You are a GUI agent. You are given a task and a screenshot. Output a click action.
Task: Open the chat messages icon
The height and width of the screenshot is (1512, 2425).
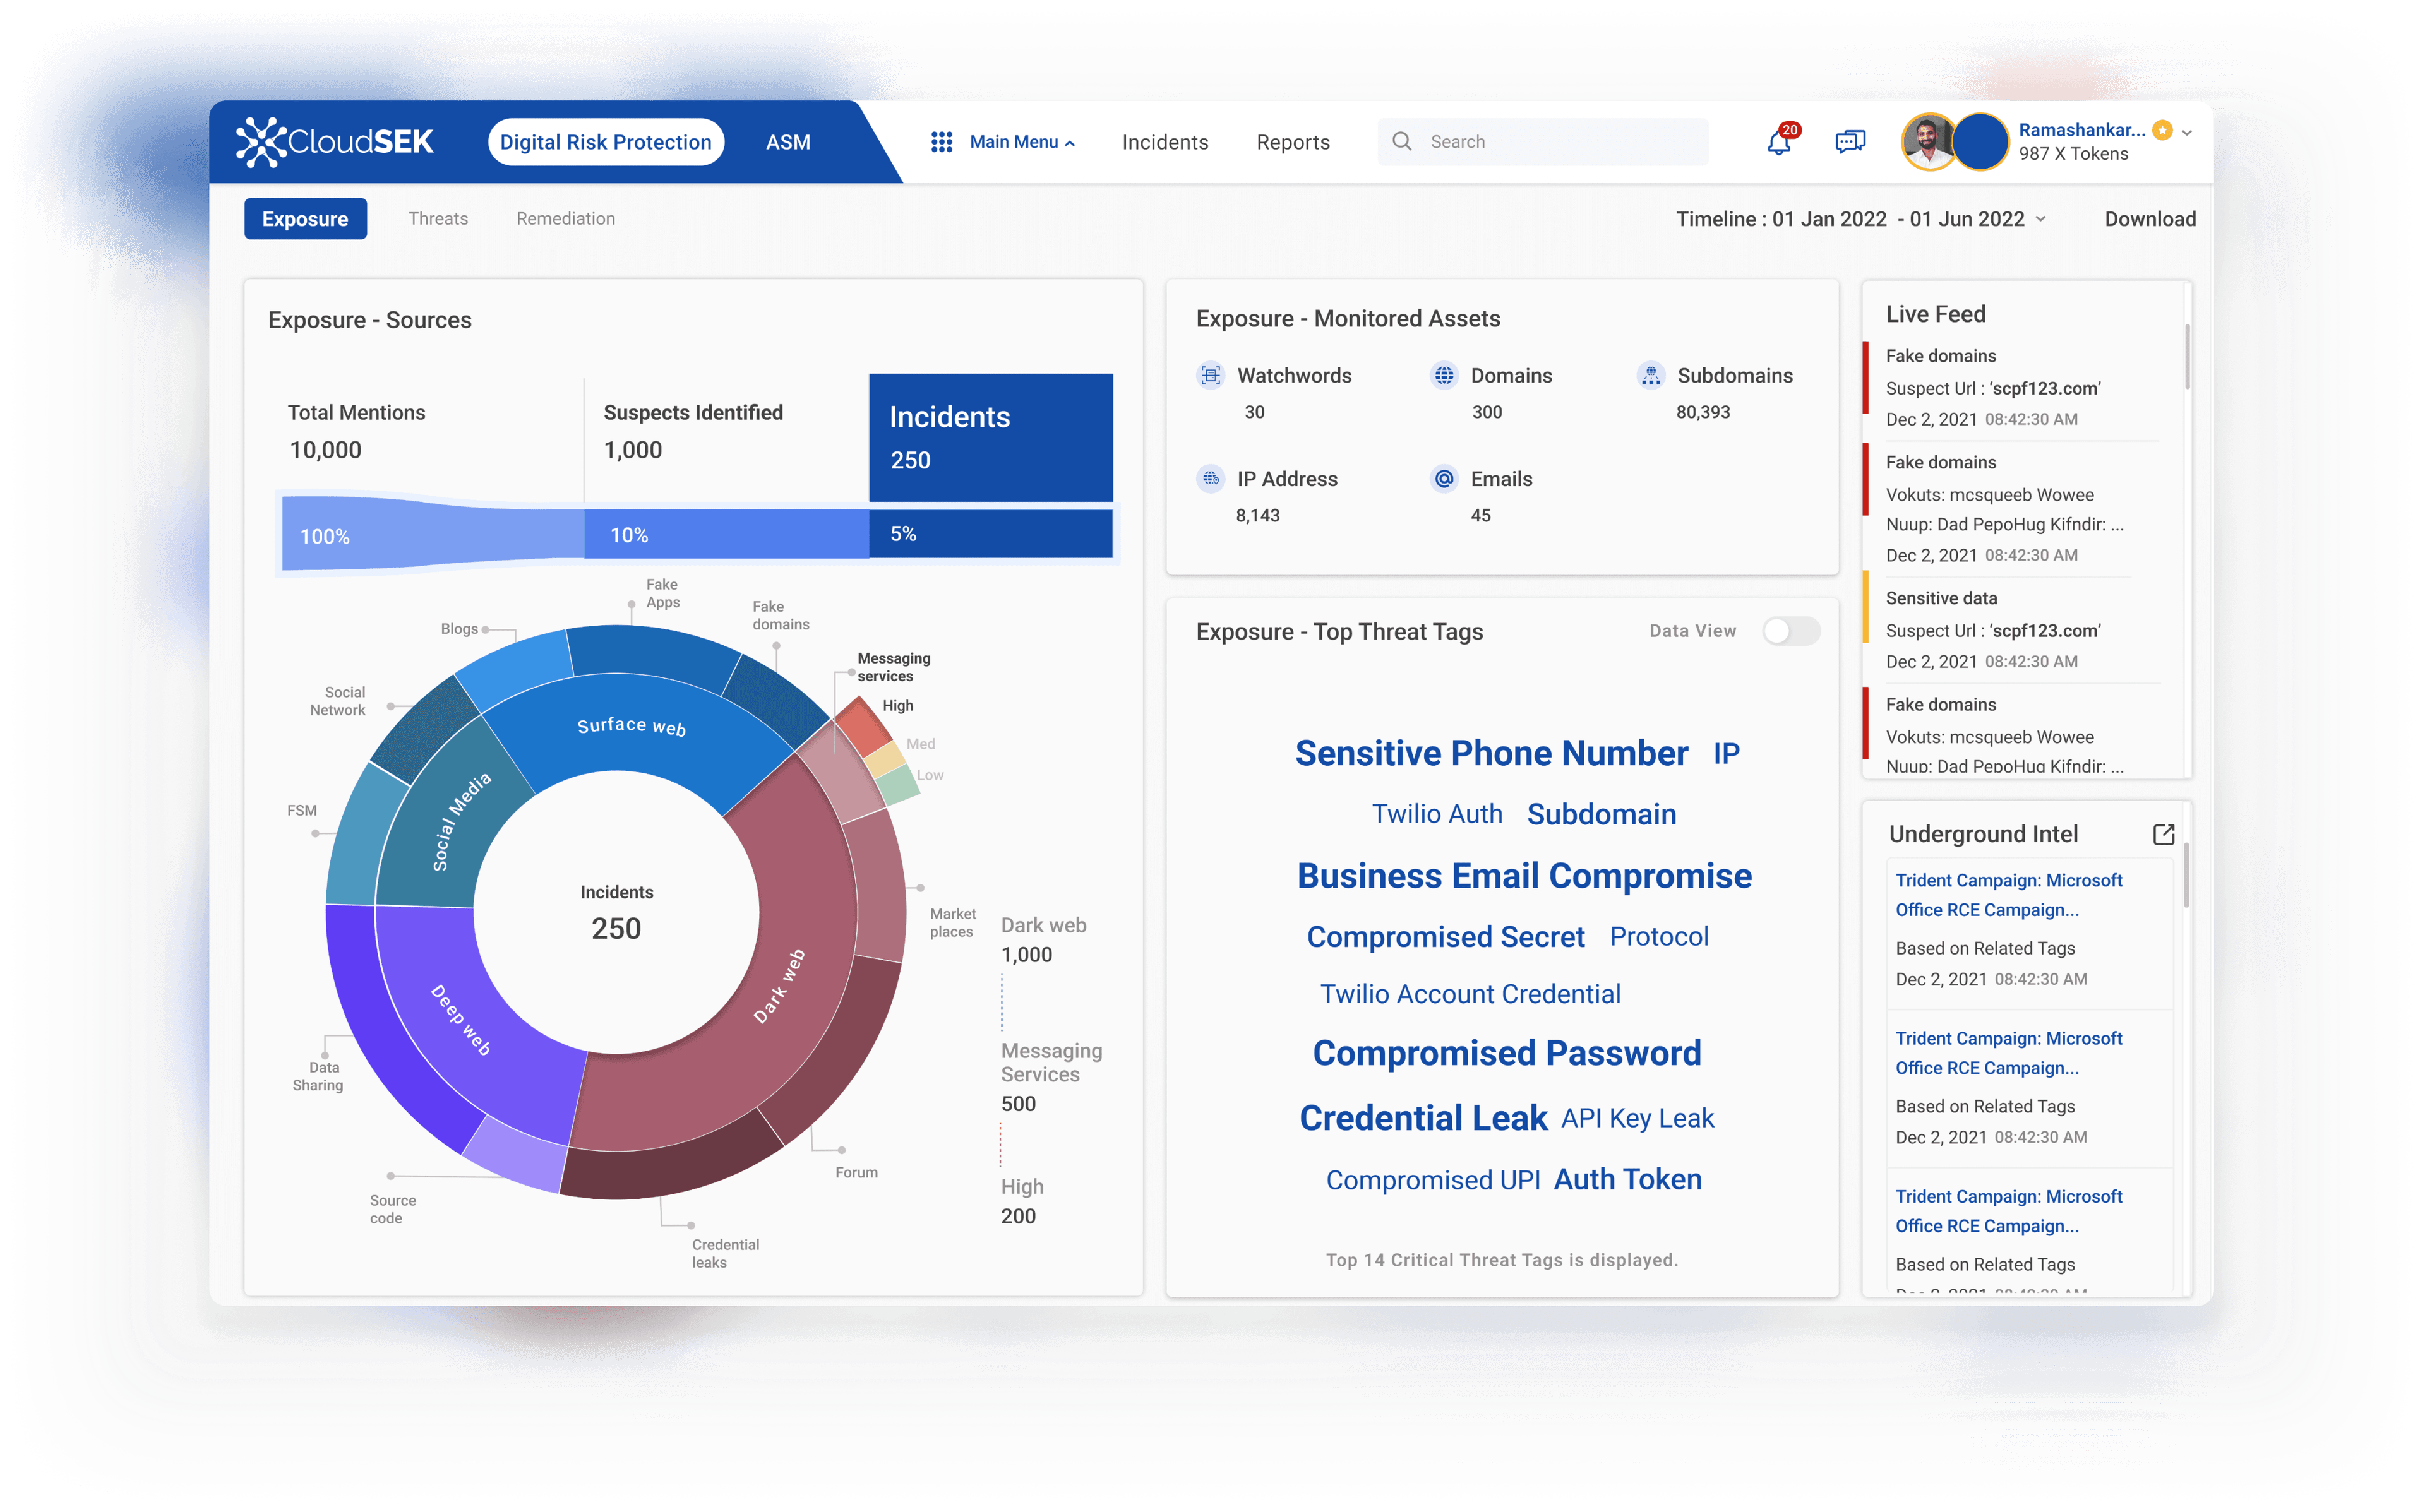1850,142
